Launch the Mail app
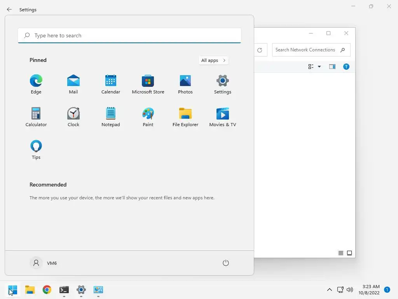Screen dimensions: 398x299 [73, 84]
